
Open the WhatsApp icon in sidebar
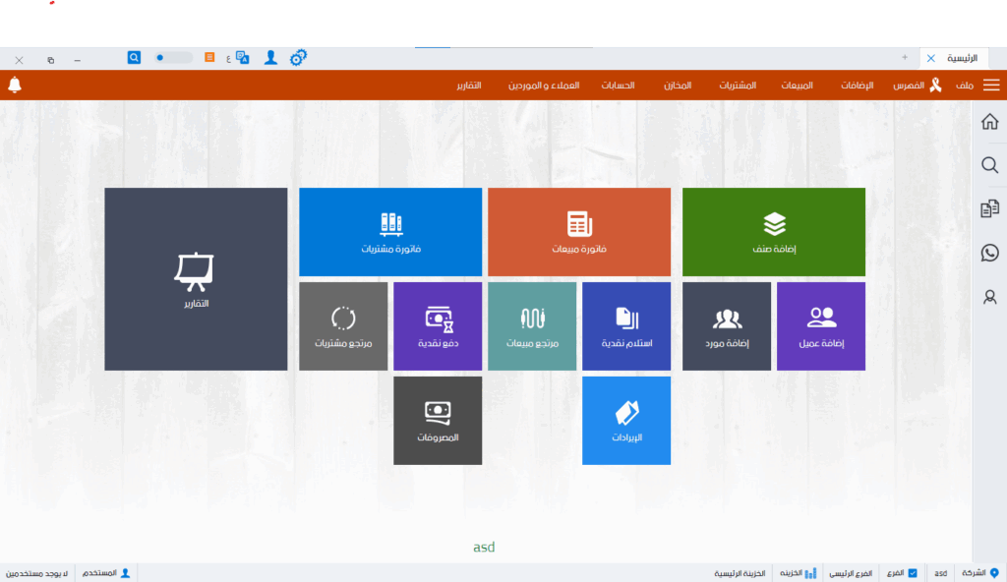click(989, 253)
